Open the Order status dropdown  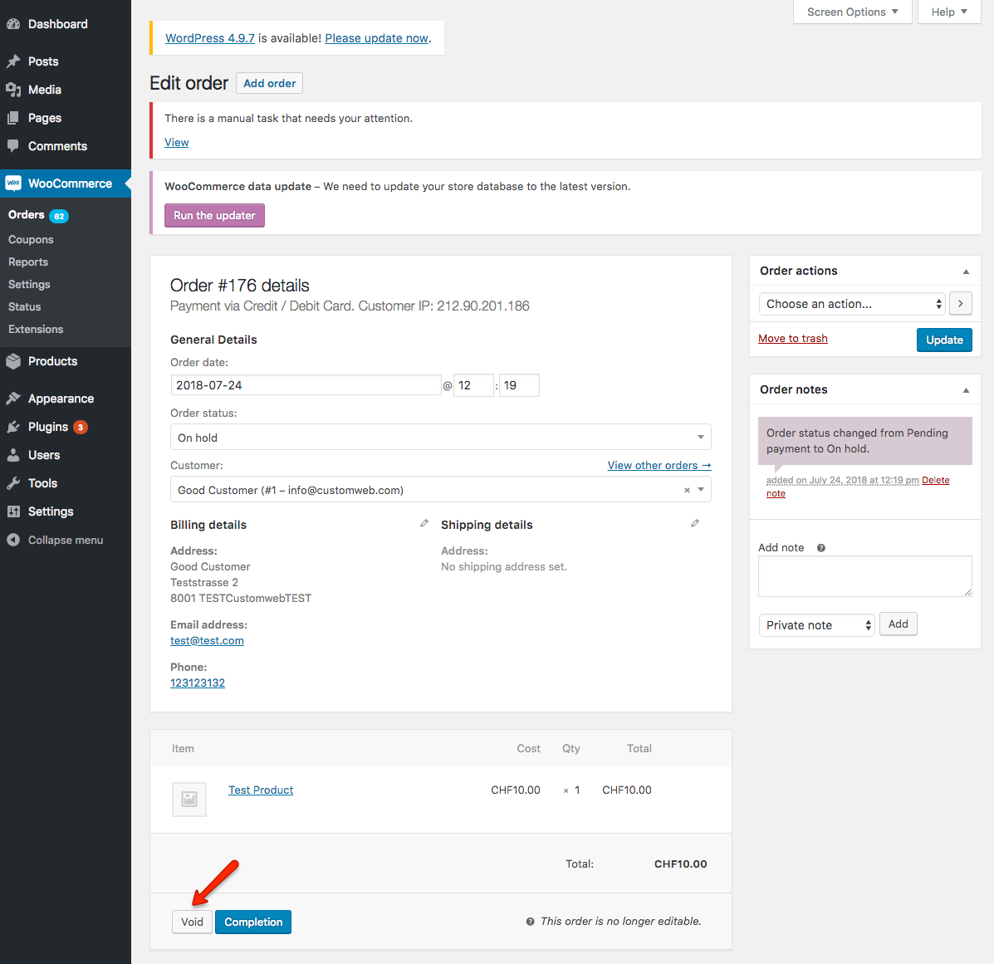[x=440, y=437]
